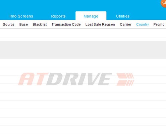
Task: Select the Blacklist submenu item
Action: point(40,24)
